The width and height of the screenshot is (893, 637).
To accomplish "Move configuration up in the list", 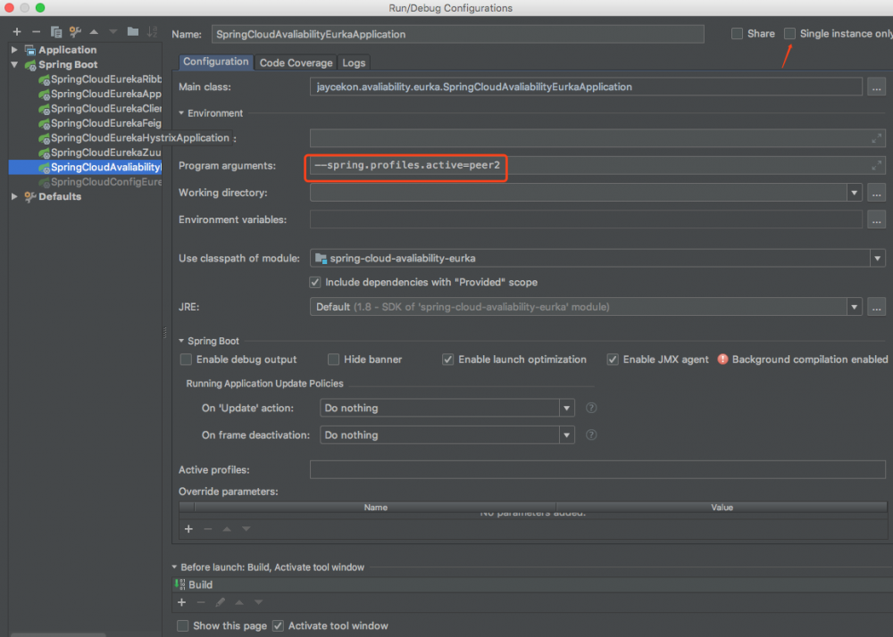I will click(x=94, y=32).
